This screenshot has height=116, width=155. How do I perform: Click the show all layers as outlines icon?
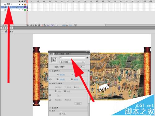tap(25, 2)
